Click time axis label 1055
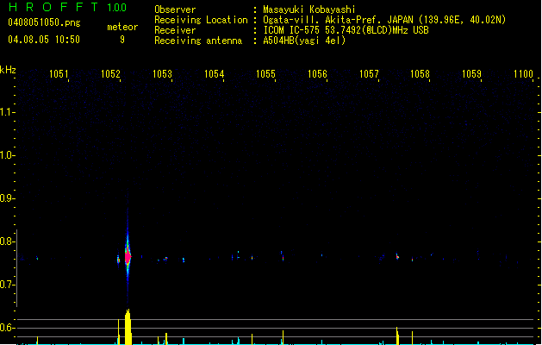Screen dimensions: 542x345 click(x=265, y=73)
